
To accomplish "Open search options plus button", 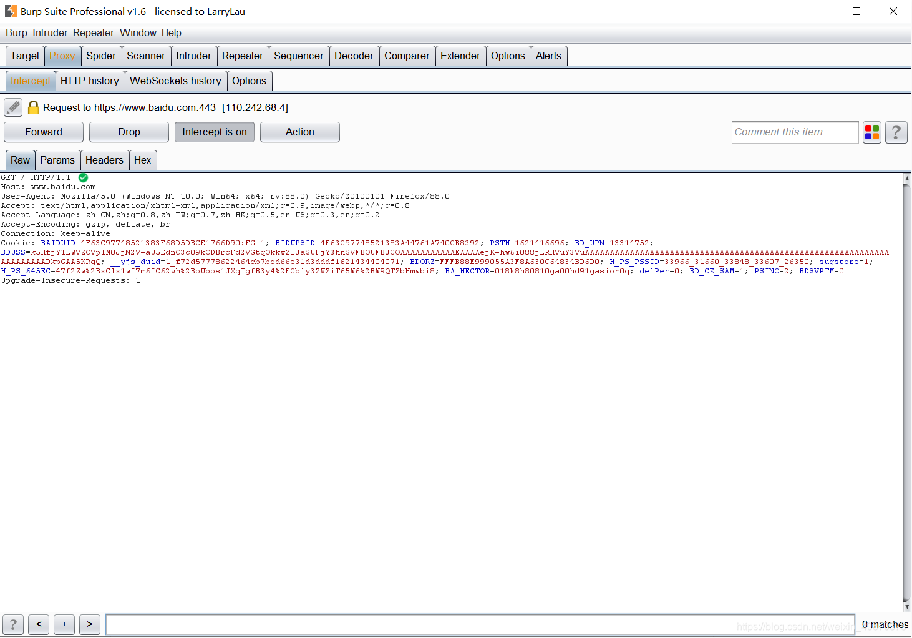I will pyautogui.click(x=64, y=624).
